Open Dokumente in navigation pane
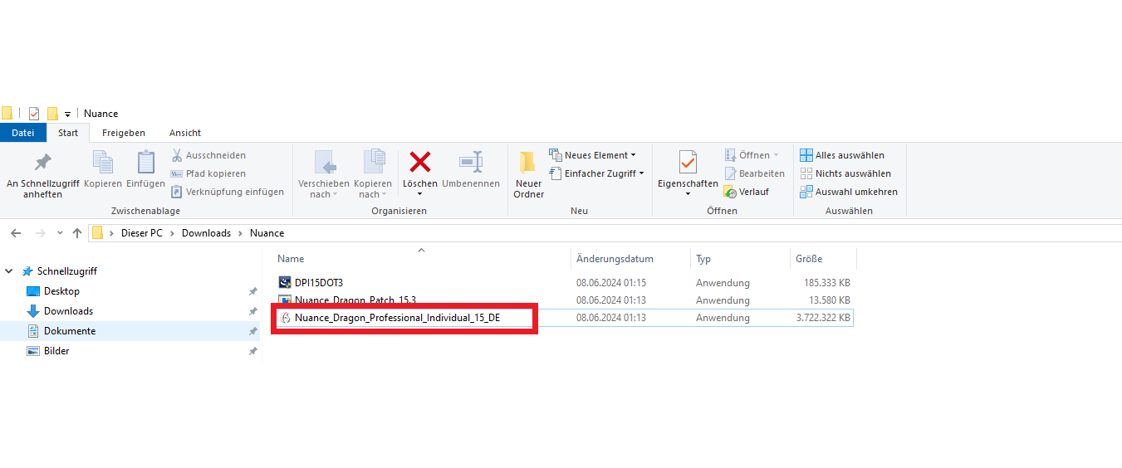This screenshot has height=468, width=1122. point(70,331)
